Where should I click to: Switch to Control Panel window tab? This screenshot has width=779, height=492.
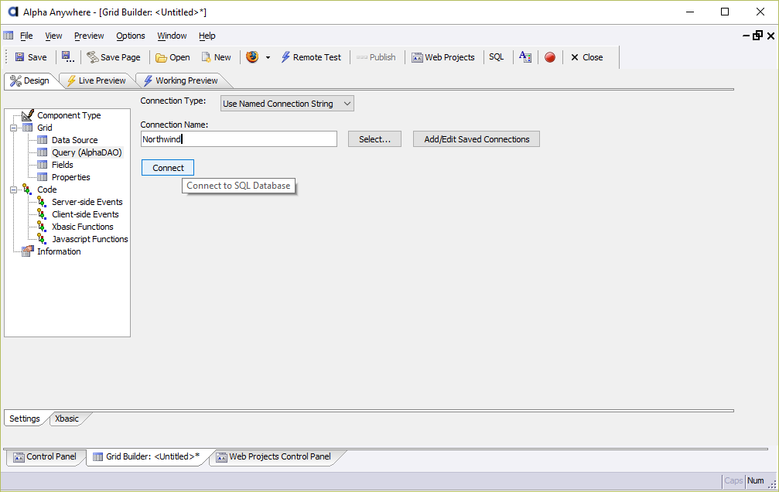[x=45, y=456]
